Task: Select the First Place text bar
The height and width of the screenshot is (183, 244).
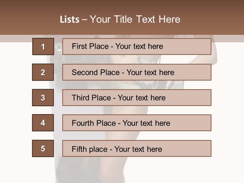Action: [x=137, y=47]
